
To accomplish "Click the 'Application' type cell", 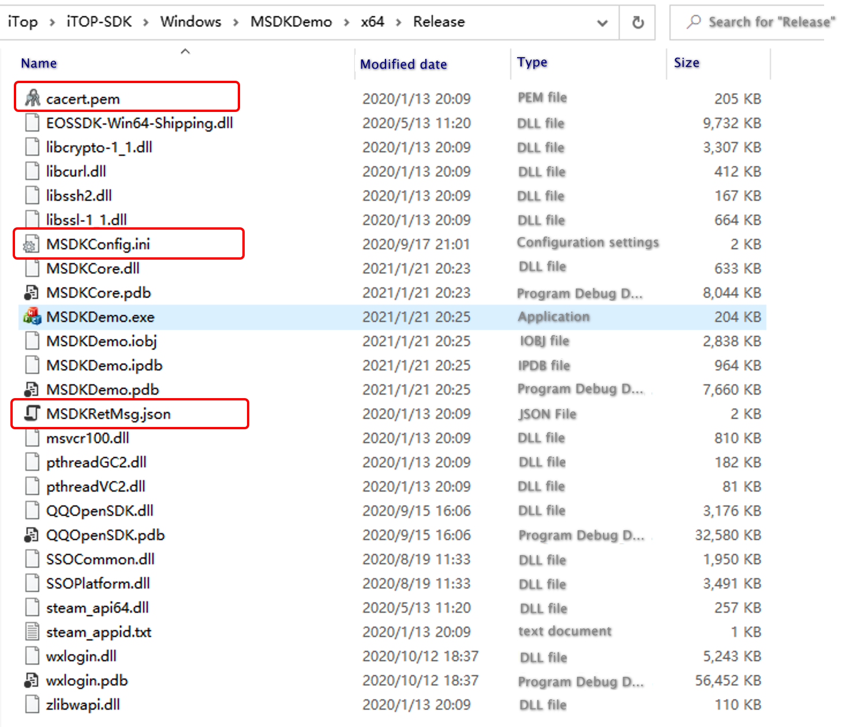I will (x=553, y=316).
